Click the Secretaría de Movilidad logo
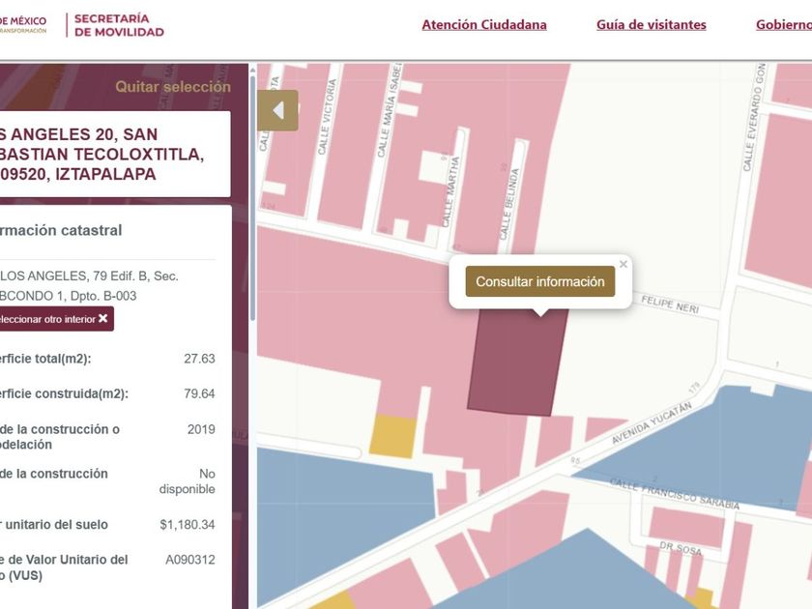The height and width of the screenshot is (609, 812). [x=118, y=25]
